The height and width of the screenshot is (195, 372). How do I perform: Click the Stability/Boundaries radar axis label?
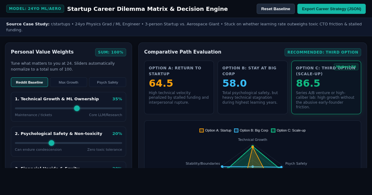[203, 164]
